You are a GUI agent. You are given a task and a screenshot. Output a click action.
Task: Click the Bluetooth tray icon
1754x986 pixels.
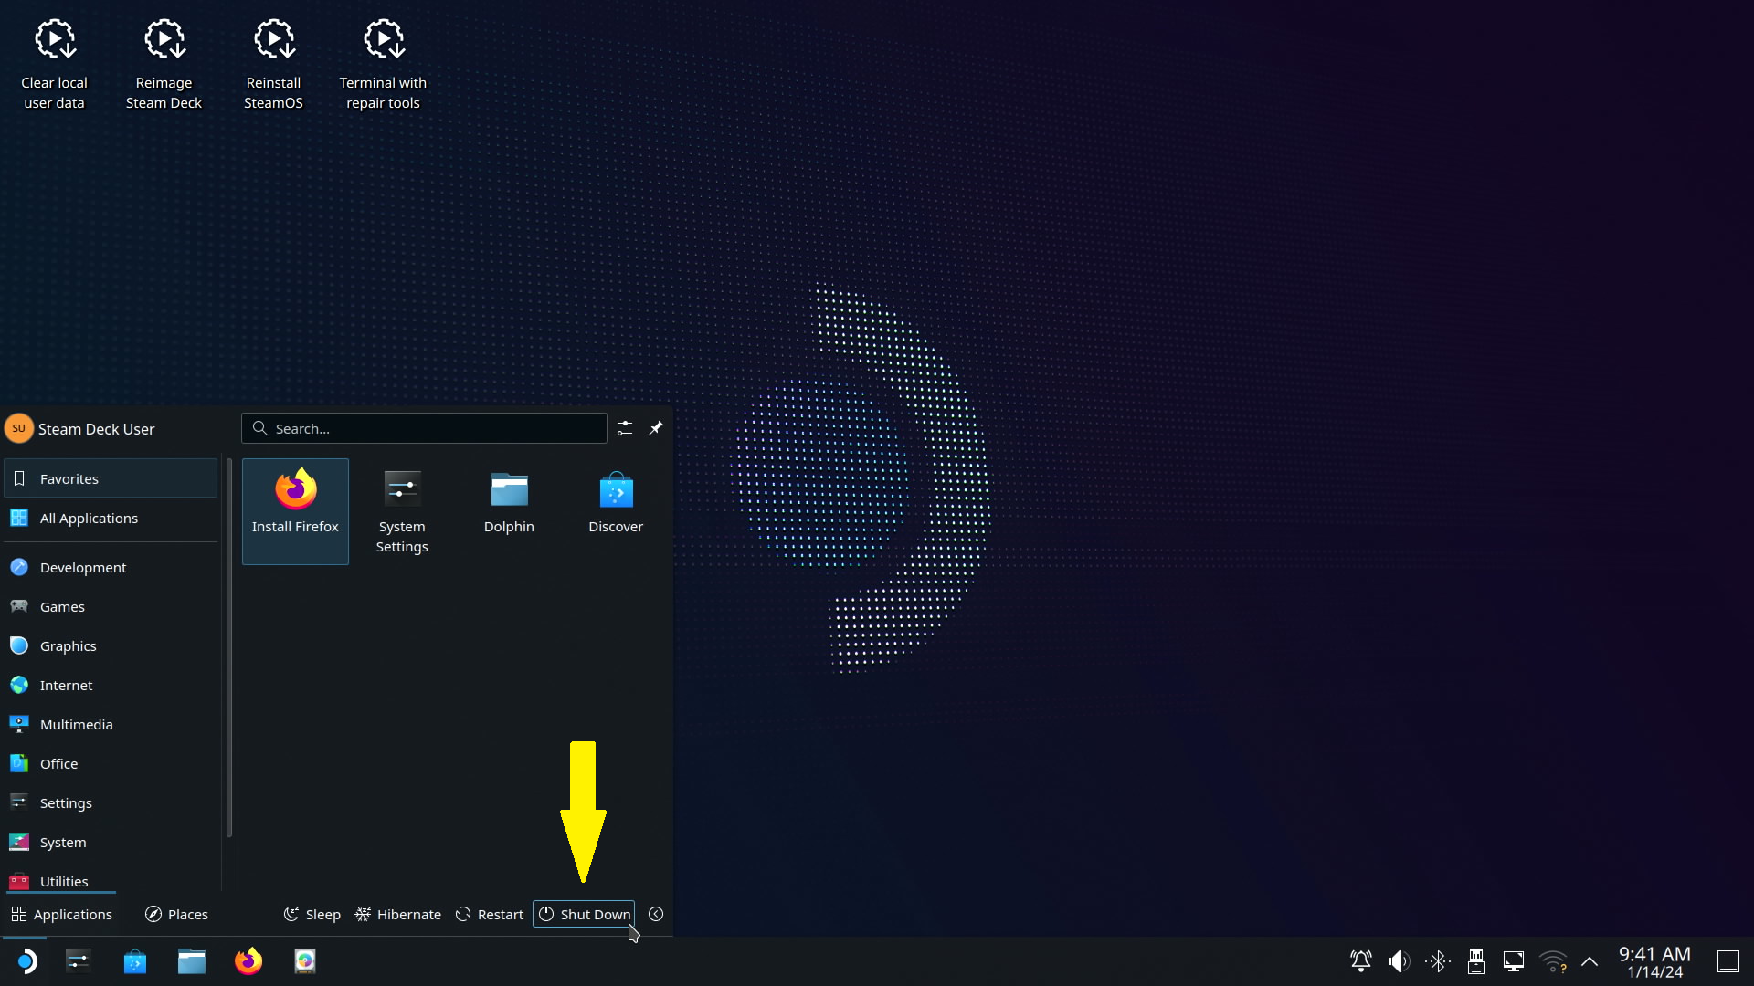tap(1438, 960)
